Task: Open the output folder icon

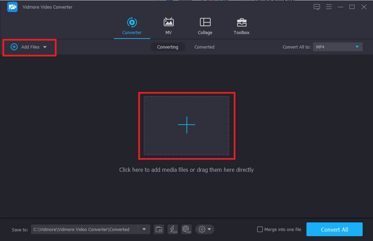Action: 159,229
